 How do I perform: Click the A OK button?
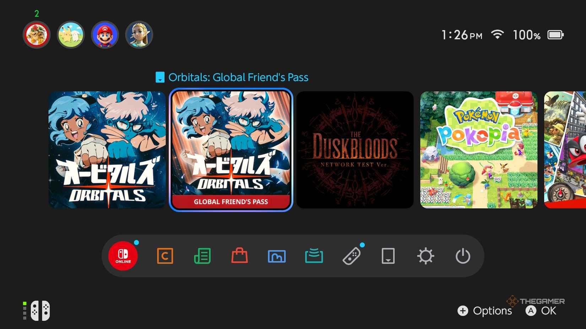click(541, 311)
